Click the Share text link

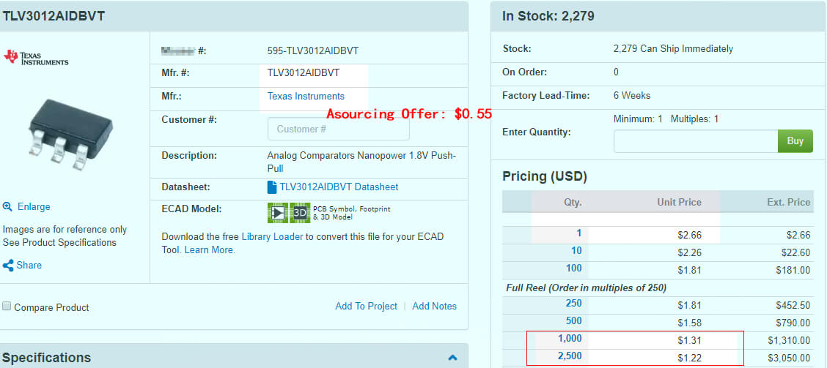point(29,266)
